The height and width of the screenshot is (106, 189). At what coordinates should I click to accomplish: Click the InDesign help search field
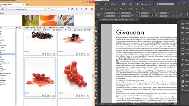(165, 4)
